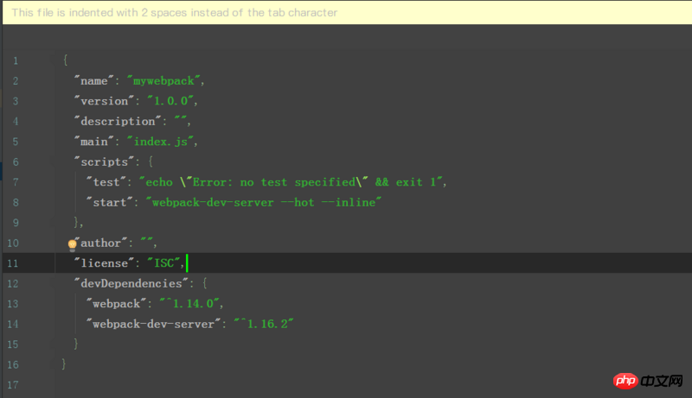692x398 pixels.
Task: Click the yellow lightbulb intention icon
Action: click(x=73, y=243)
